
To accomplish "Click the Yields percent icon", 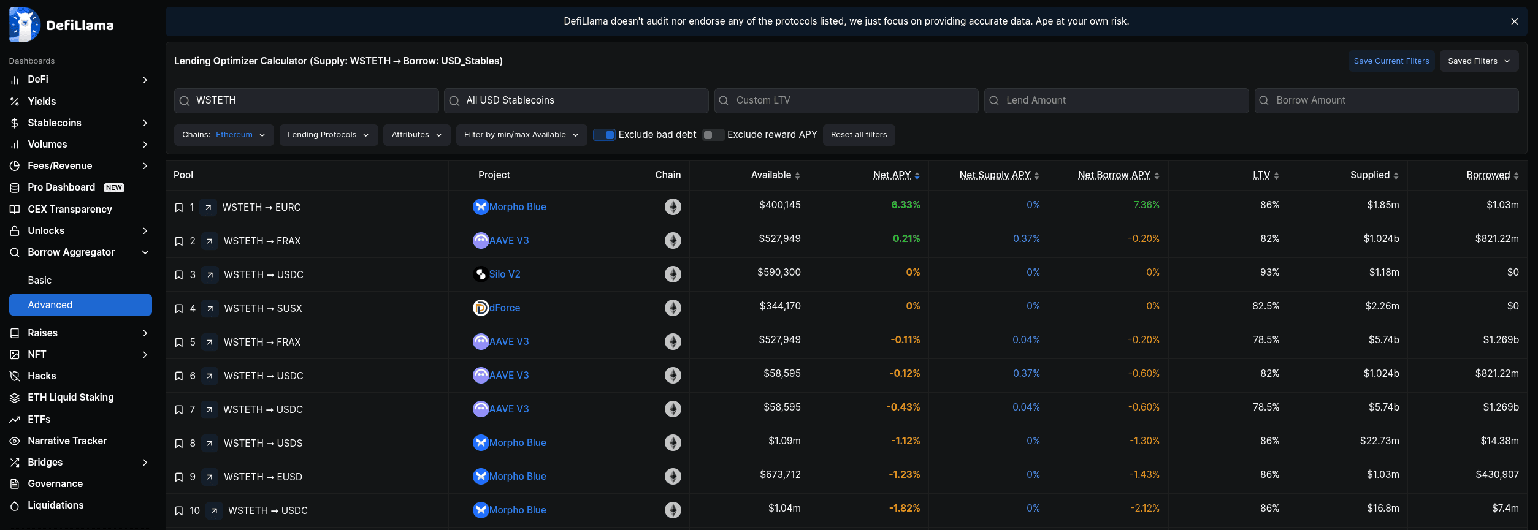I will point(15,102).
